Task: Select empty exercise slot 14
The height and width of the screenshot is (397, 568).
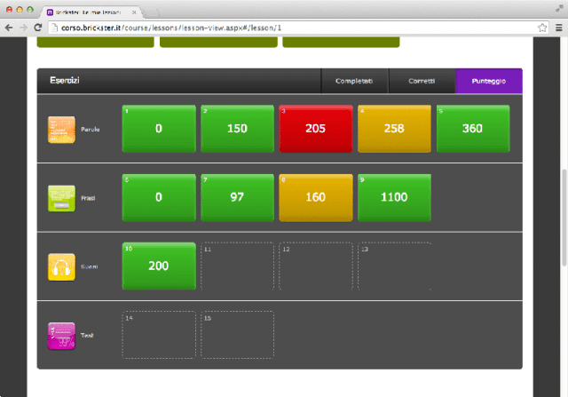Action: (x=158, y=335)
